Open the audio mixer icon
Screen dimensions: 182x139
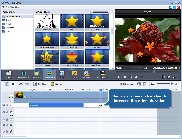[139, 84]
